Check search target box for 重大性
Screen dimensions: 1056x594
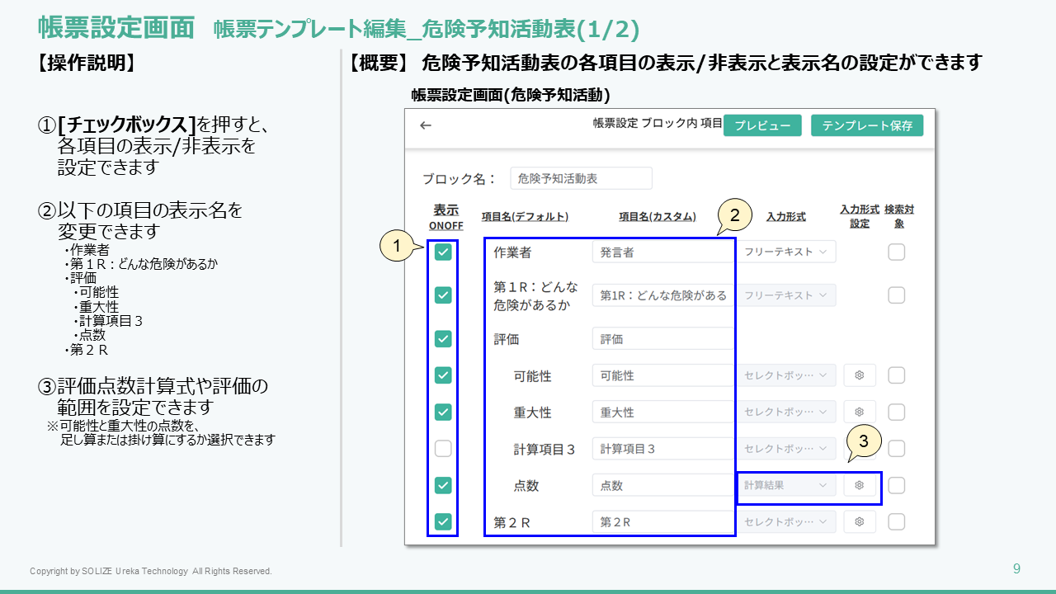pyautogui.click(x=897, y=412)
